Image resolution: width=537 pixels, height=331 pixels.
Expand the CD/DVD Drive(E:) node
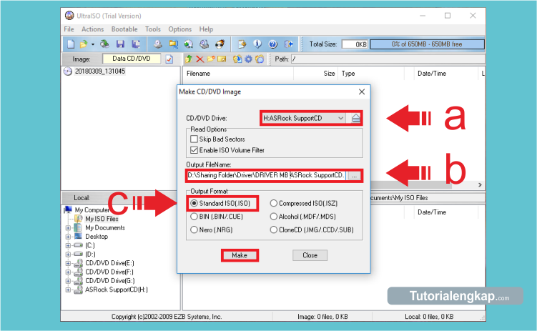[x=68, y=263]
